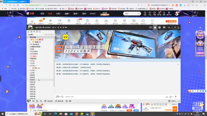The height and width of the screenshot is (116, 207).
Task: Open the 直播 tab in Douyu navigation
Action: [x=50, y=14]
